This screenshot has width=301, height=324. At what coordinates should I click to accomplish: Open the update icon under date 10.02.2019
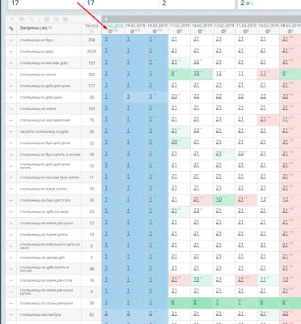point(268,32)
